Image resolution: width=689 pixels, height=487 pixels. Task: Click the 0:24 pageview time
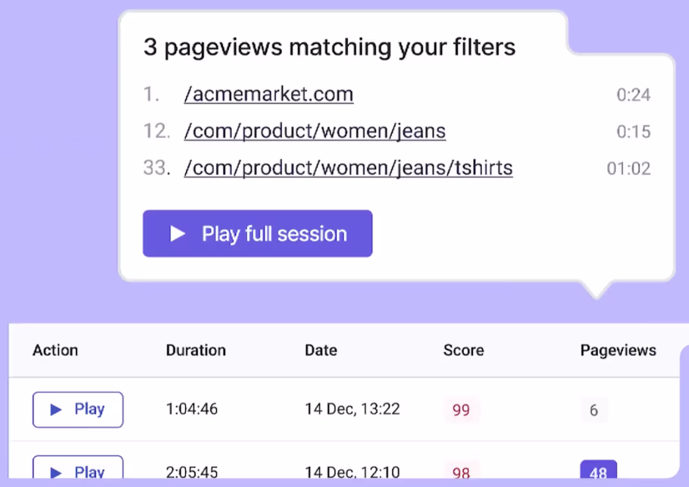coord(634,95)
